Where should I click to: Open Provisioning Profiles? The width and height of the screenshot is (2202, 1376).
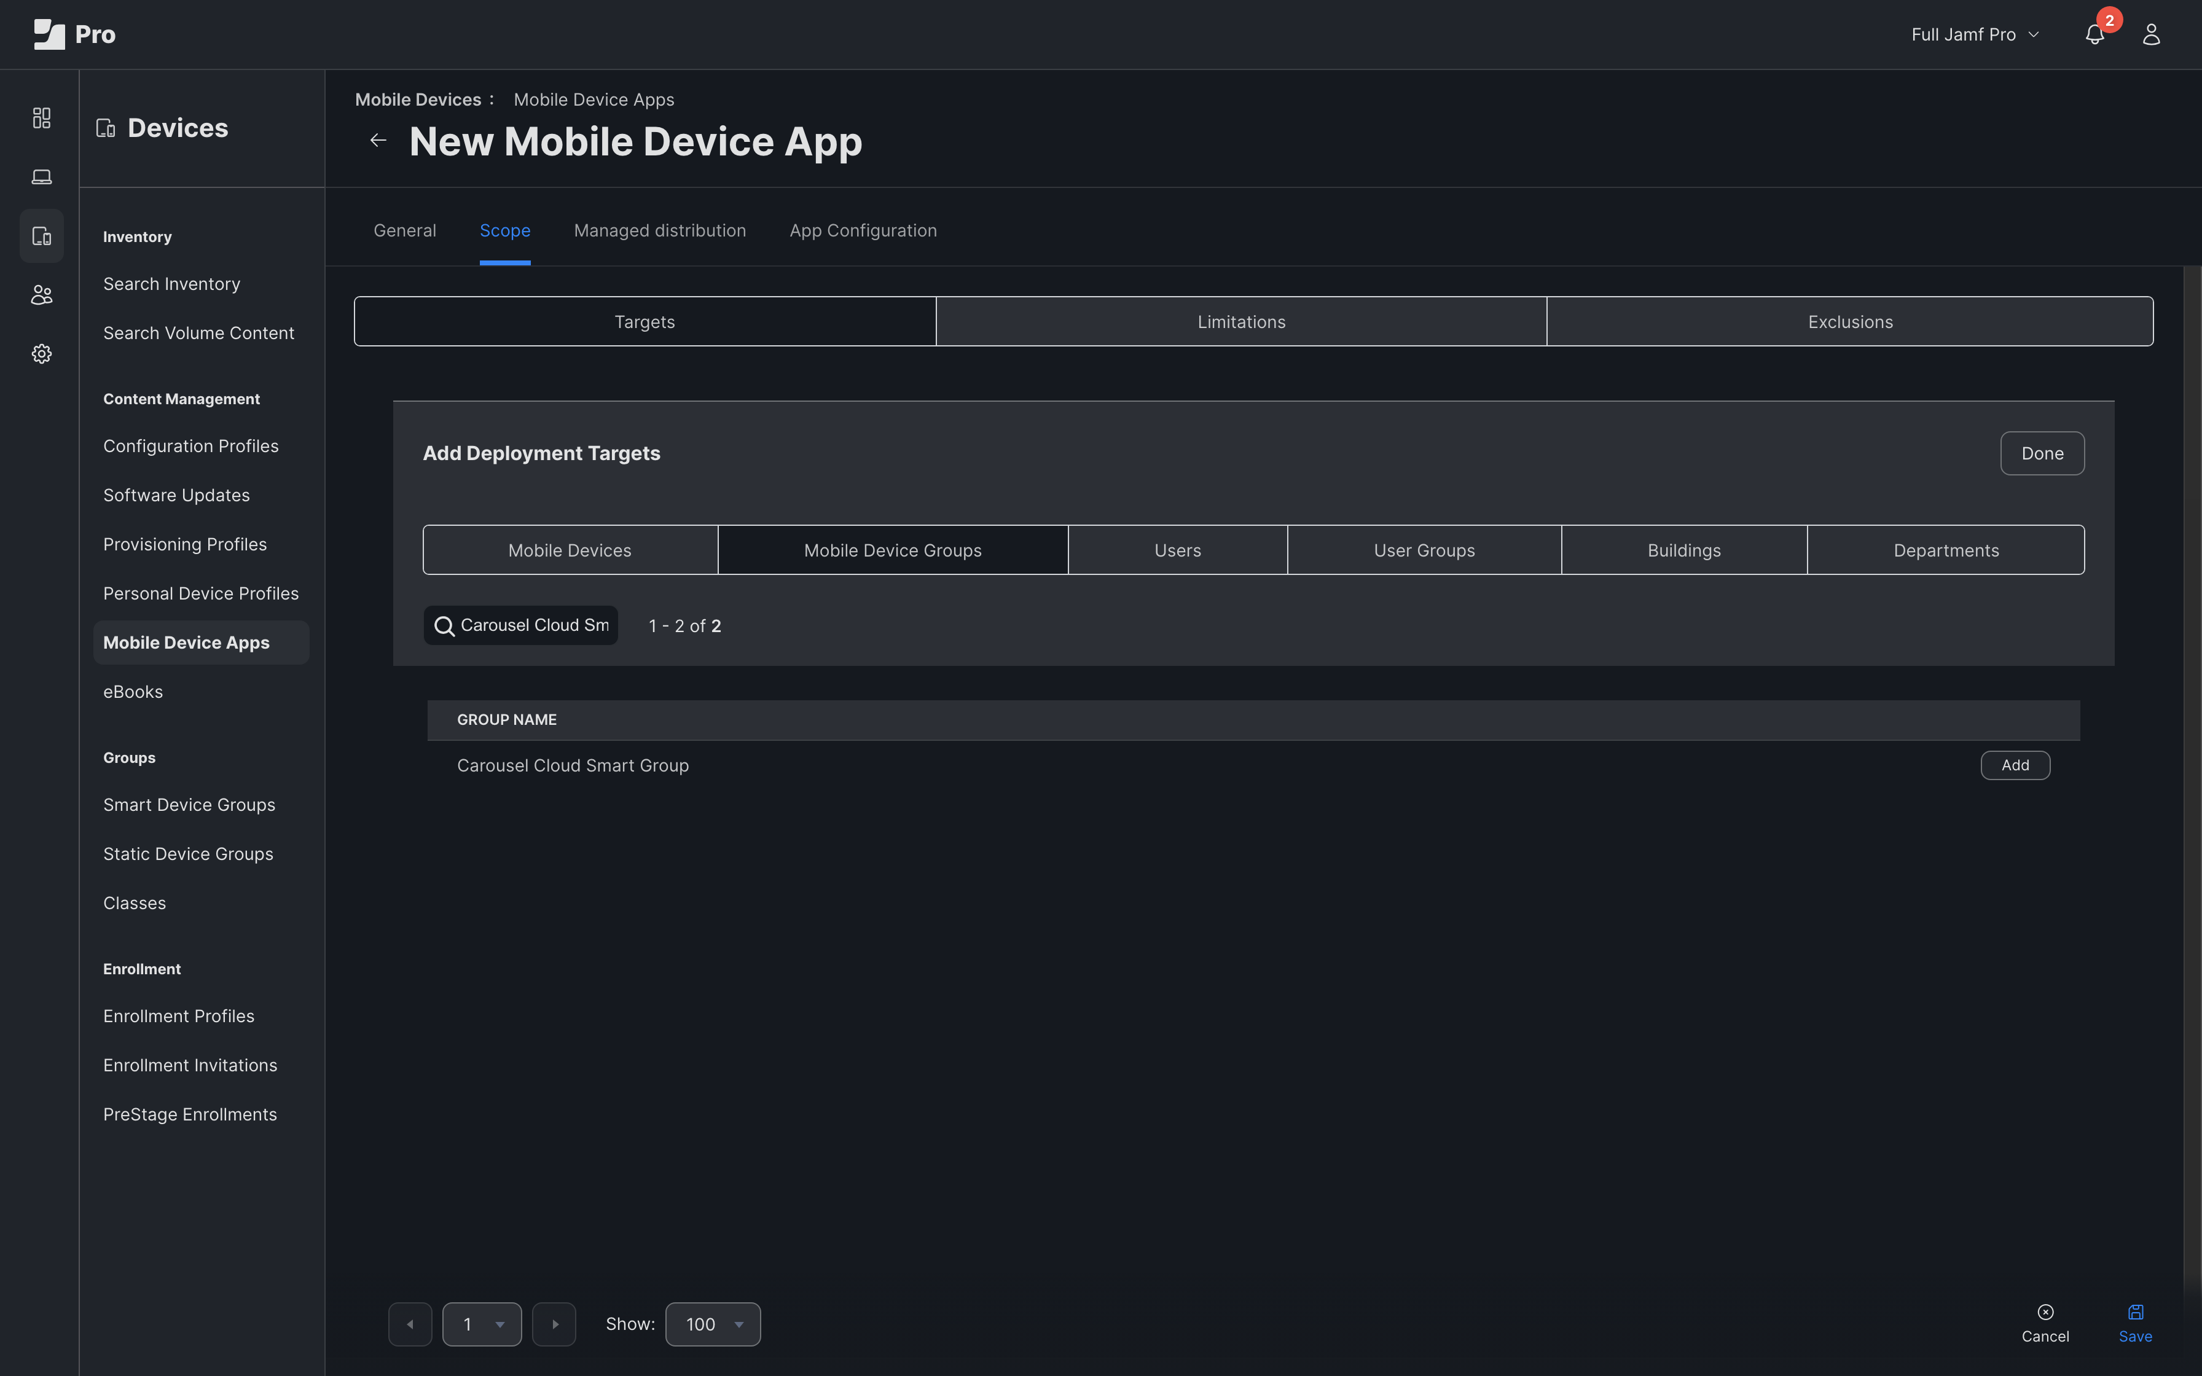tap(185, 544)
